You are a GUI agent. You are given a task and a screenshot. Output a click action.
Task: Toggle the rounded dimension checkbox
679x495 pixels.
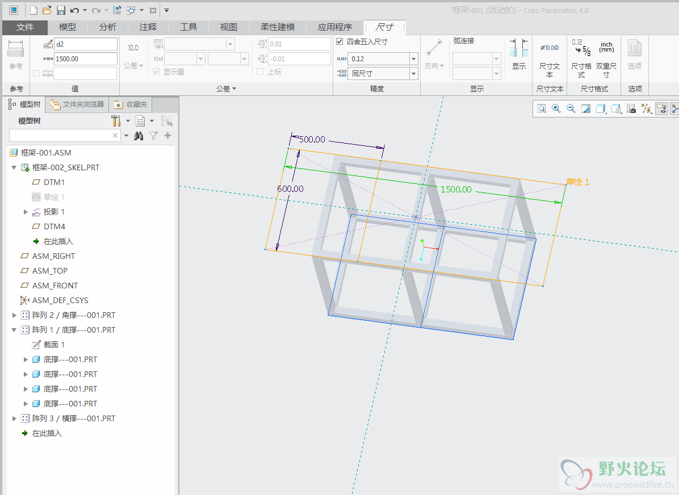(340, 42)
